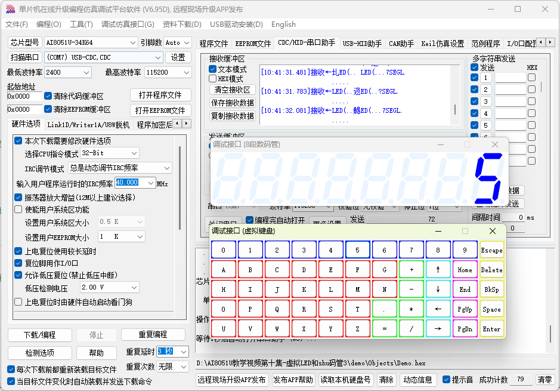Switch to 程序文件 tab
This screenshot has height=391, width=560.
(214, 44)
